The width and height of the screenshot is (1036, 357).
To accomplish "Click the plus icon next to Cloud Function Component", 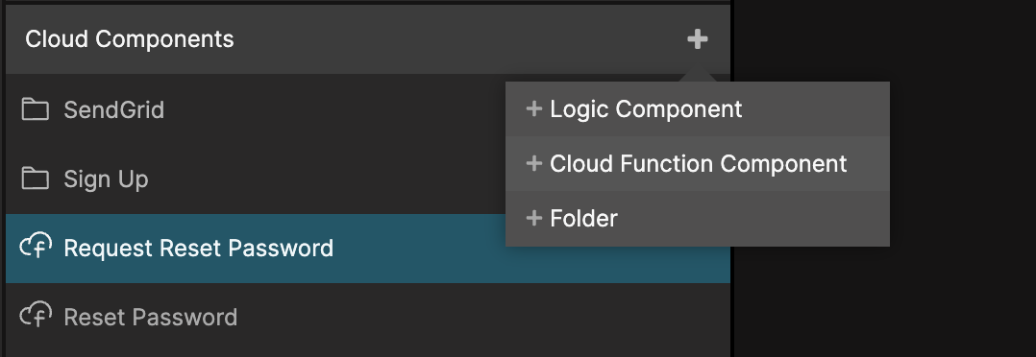I will (x=534, y=164).
